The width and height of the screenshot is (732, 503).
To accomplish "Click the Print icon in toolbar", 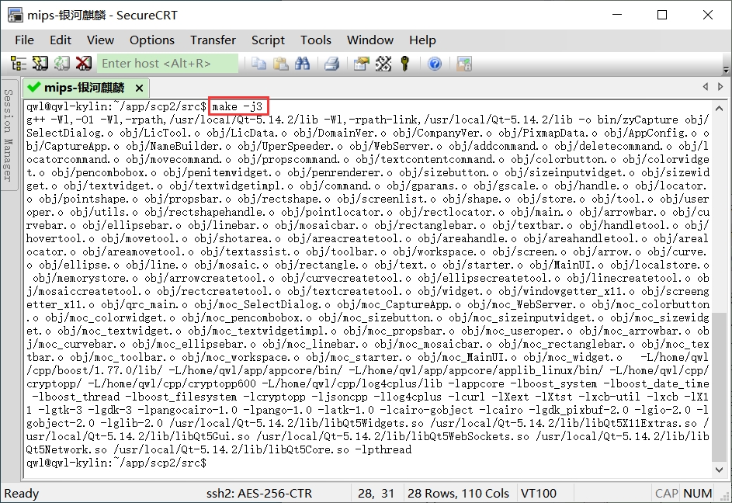I will click(x=331, y=64).
